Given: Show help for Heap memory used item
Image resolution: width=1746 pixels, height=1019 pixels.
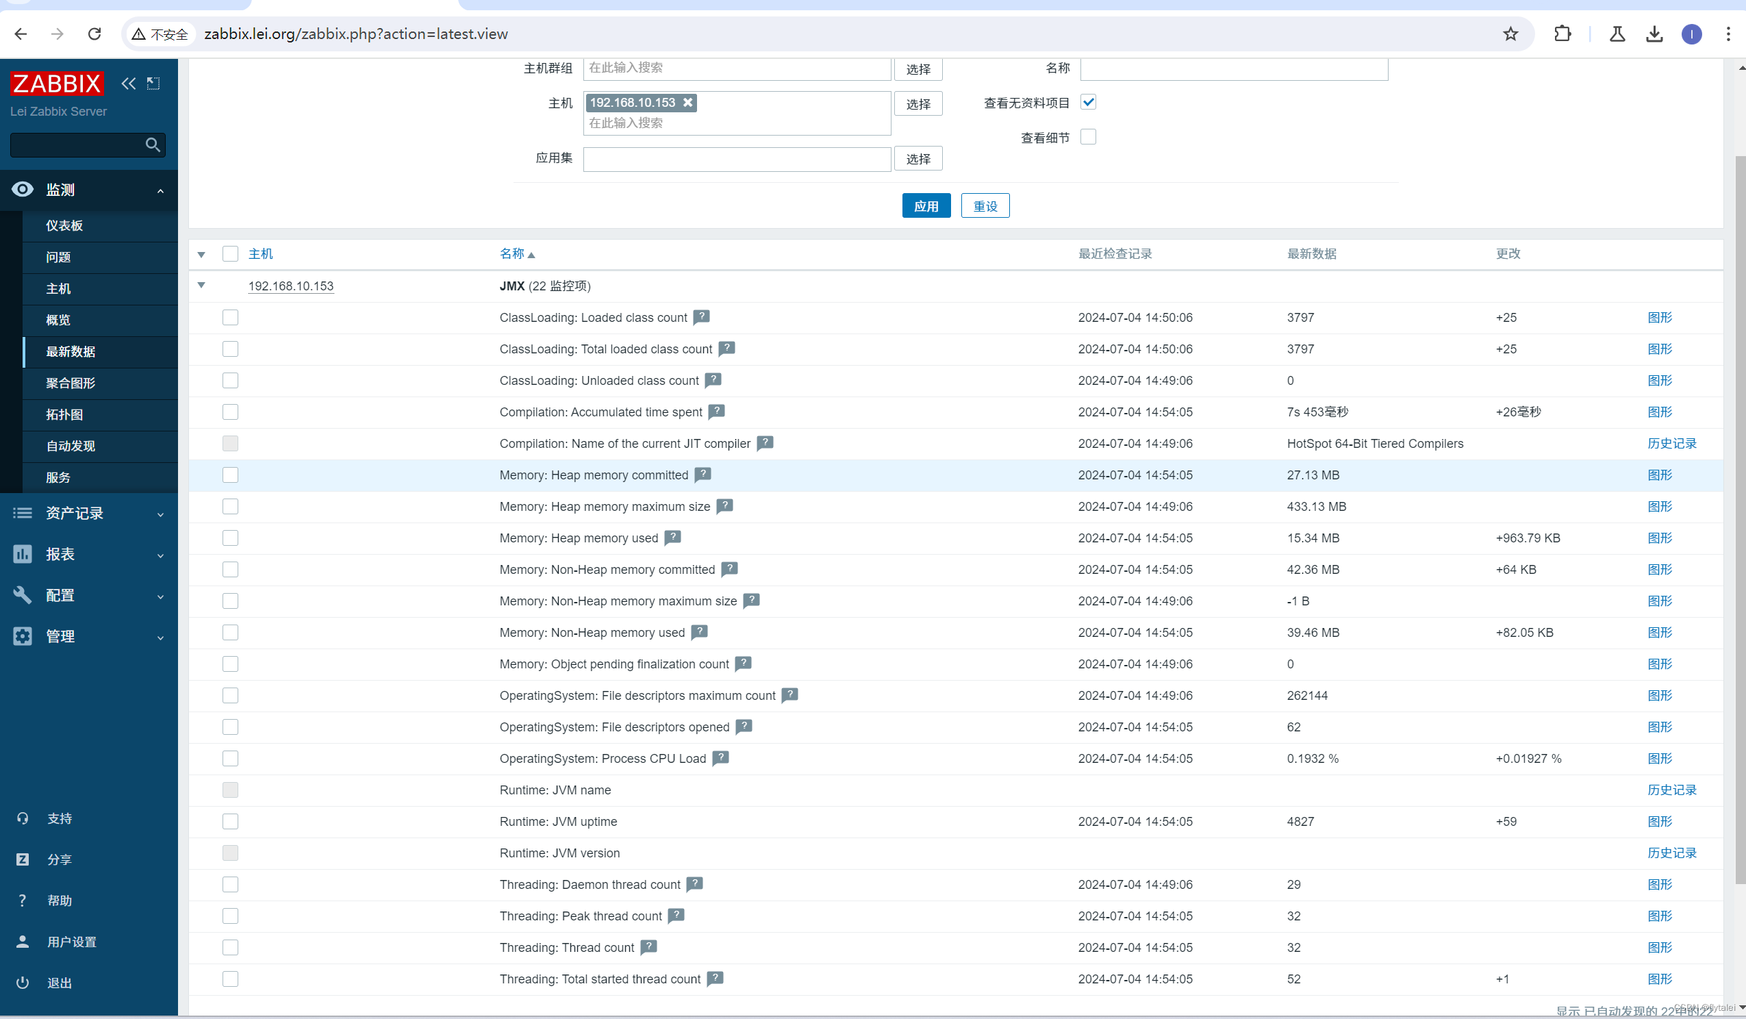Looking at the screenshot, I should [x=673, y=538].
